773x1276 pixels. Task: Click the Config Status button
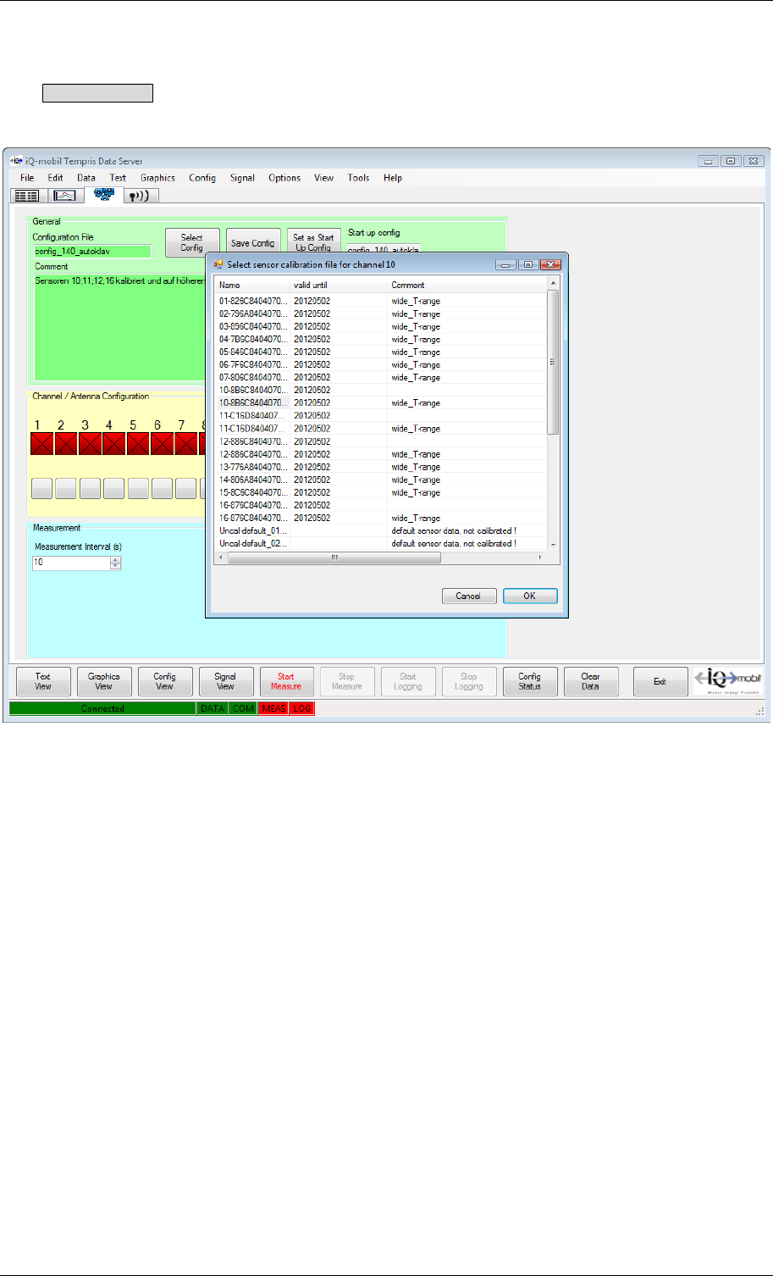pos(531,681)
